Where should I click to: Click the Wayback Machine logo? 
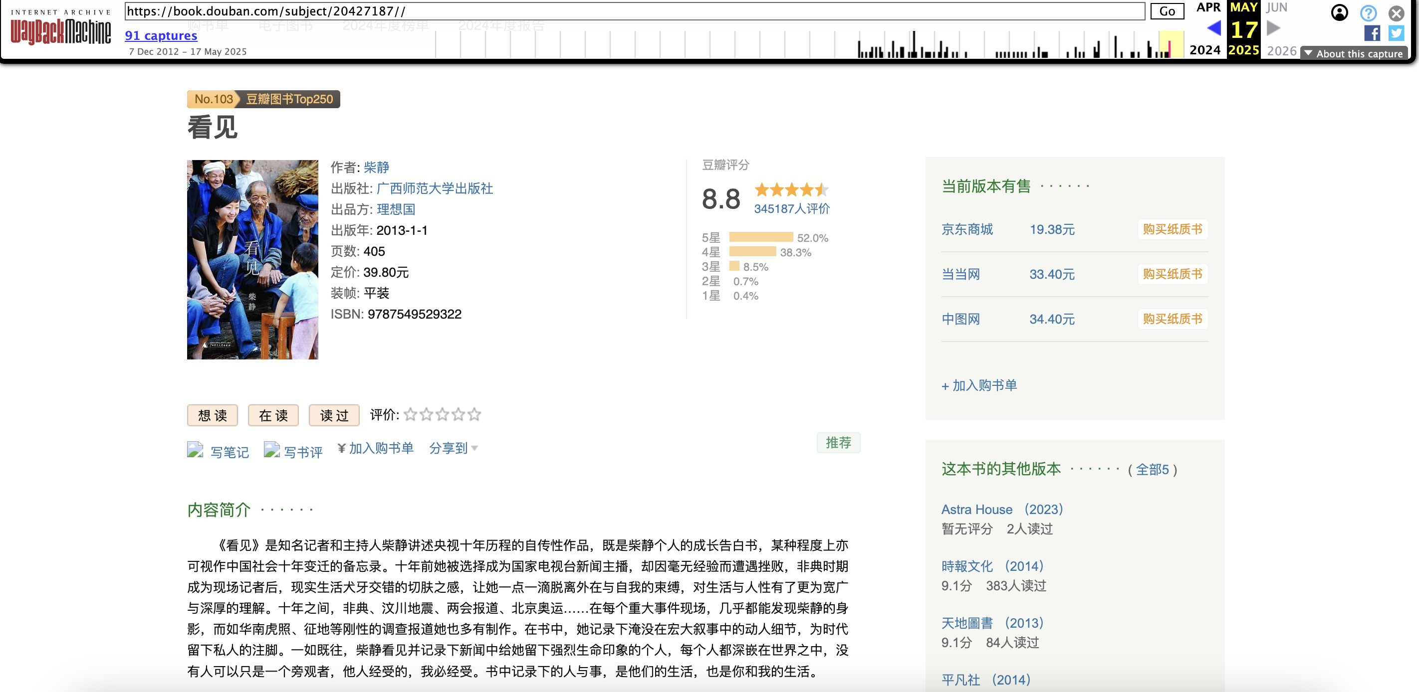(x=60, y=30)
